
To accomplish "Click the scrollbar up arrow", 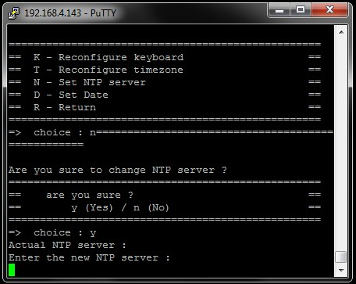I will (341, 32).
